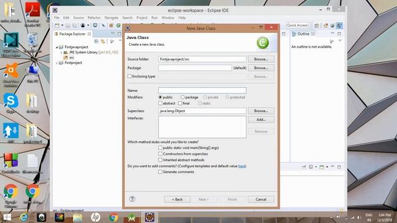397x223 pixels.
Task: Minimize the bottom panel view
Action: (x=332, y=167)
